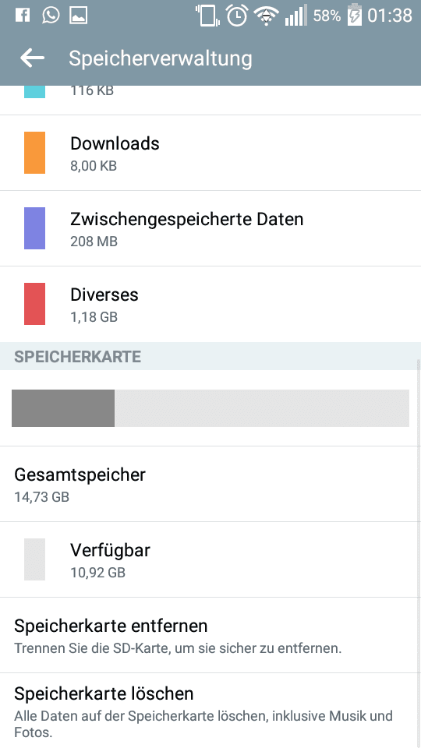The height and width of the screenshot is (748, 421).
Task: Tap the alarm clock status icon
Action: [237, 16]
